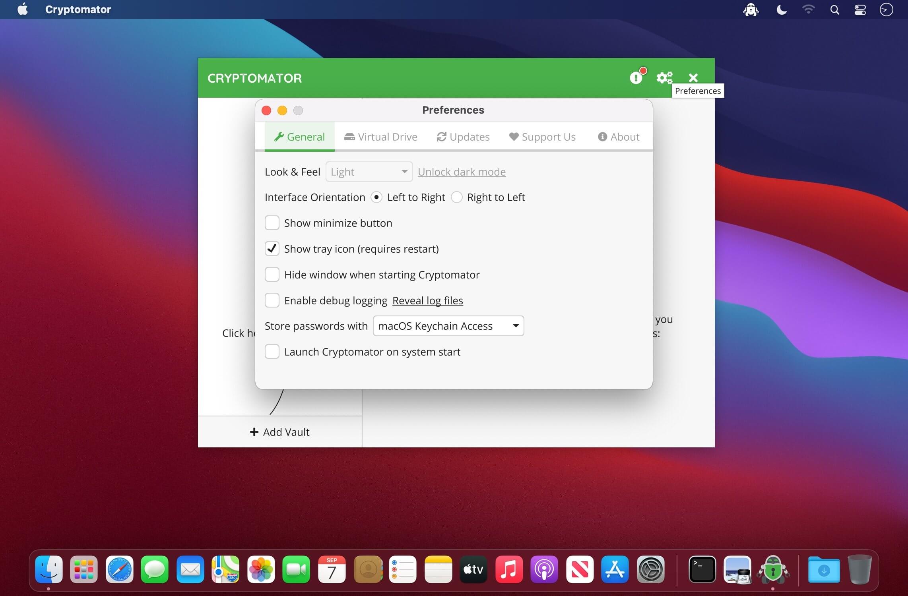The image size is (908, 596).
Task: Expand the Store passwords with dropdown
Action: point(448,326)
